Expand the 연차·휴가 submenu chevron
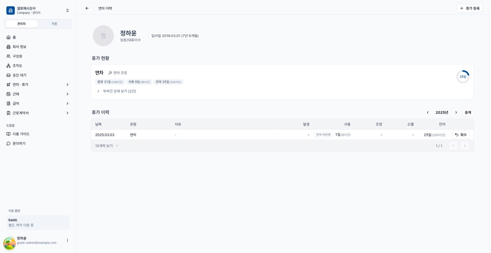The width and height of the screenshot is (491, 253). tap(67, 84)
